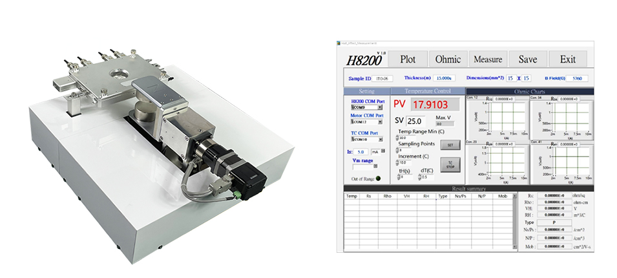Click the Rho column header in table
The width and height of the screenshot is (617, 278).
point(387,196)
